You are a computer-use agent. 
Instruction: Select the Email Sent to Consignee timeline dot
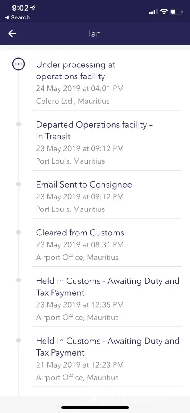point(19,184)
